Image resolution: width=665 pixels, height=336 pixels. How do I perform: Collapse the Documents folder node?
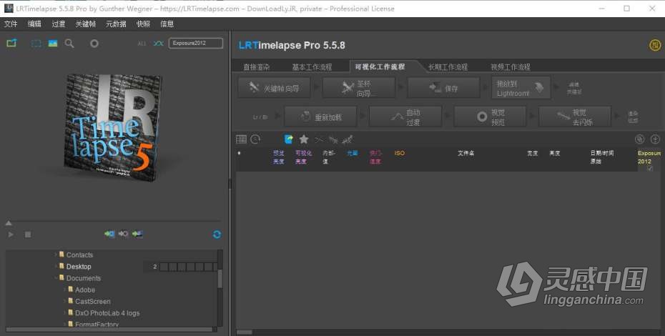point(56,278)
